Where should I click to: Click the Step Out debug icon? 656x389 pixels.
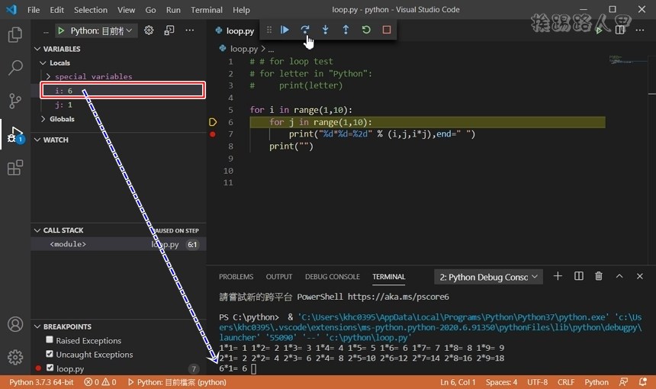(x=346, y=30)
